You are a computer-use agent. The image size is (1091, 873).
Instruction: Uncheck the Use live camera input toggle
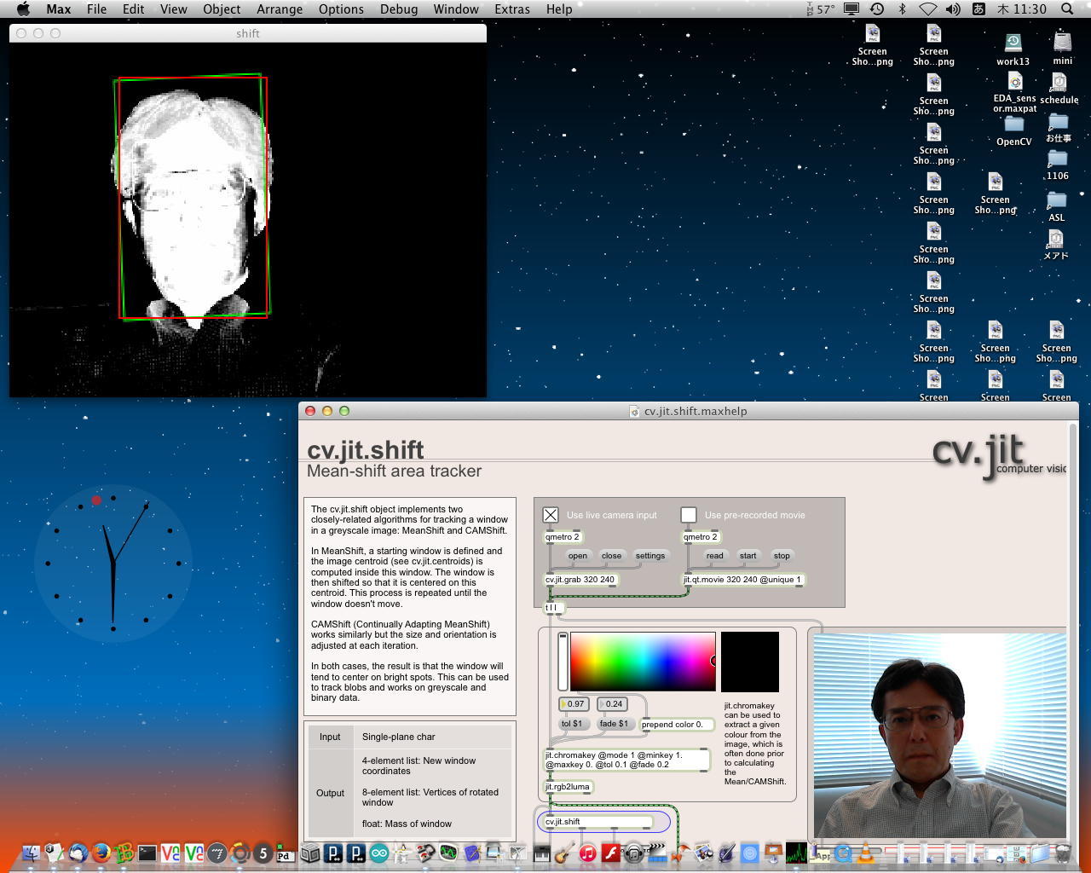551,515
